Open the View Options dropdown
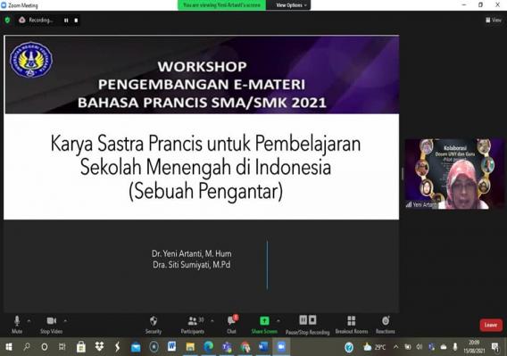This screenshot has height=356, width=507. (x=291, y=5)
